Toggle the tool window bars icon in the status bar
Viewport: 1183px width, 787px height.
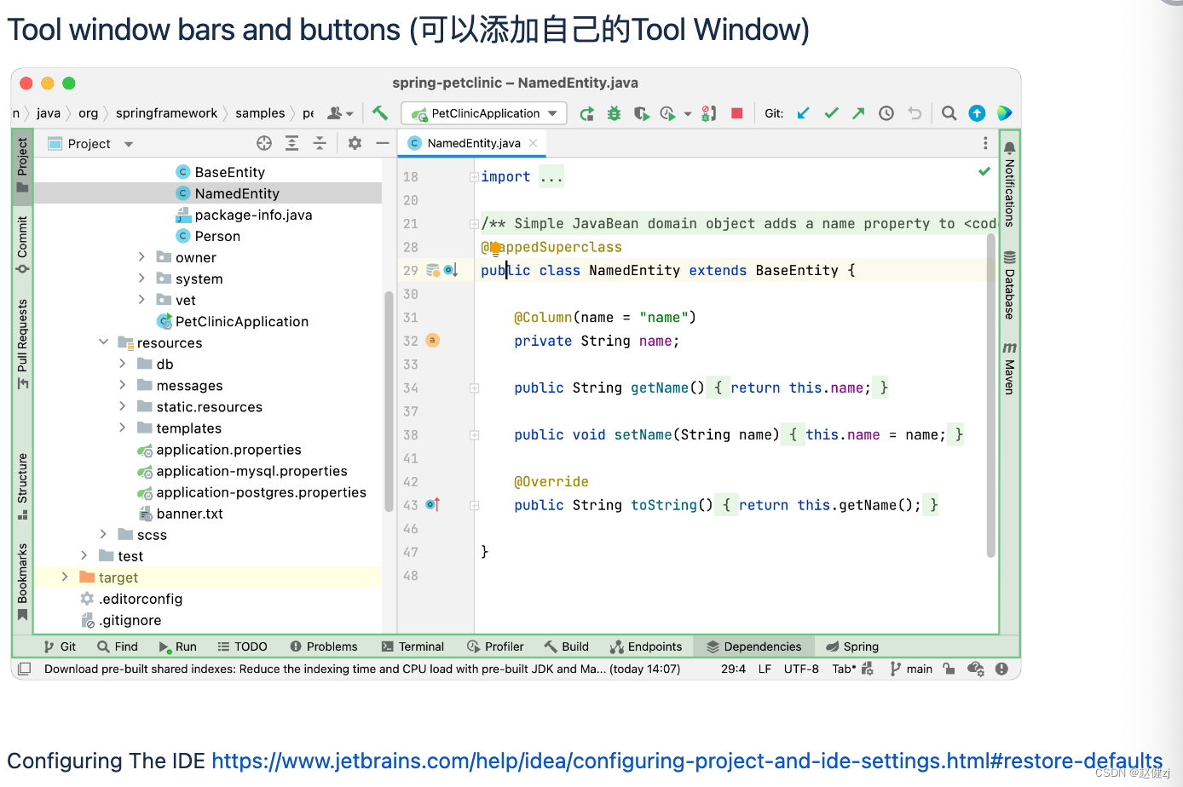[25, 669]
